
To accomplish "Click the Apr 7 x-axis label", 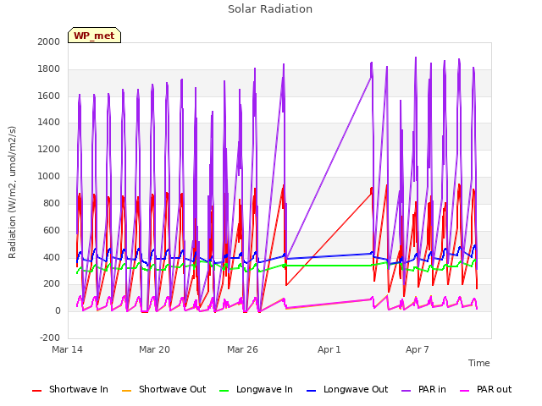I will 417,349.
